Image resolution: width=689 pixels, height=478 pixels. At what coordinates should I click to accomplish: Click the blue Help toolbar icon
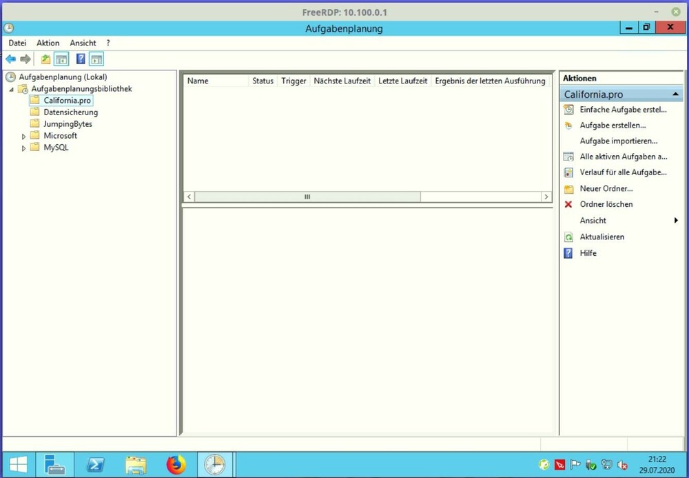click(x=81, y=59)
